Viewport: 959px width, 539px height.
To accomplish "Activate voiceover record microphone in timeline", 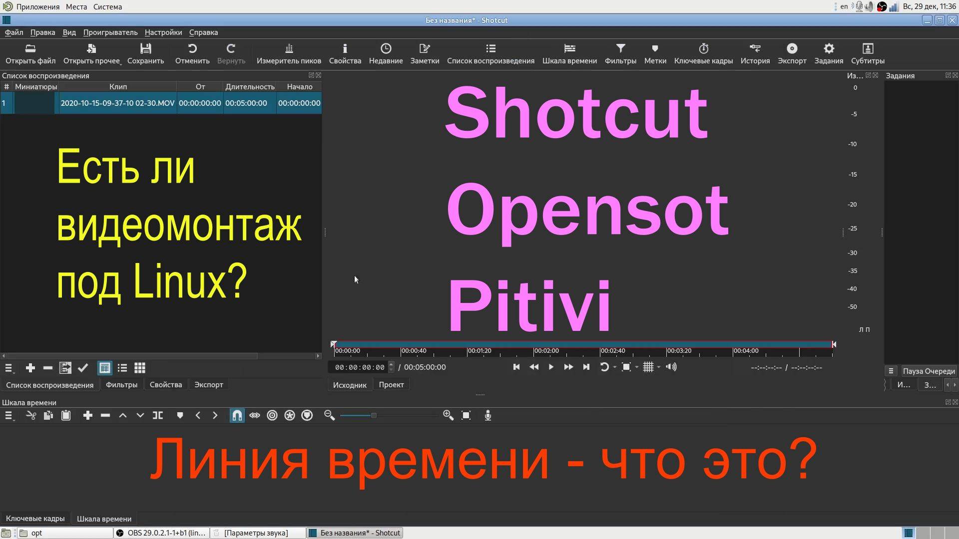I will (x=487, y=415).
